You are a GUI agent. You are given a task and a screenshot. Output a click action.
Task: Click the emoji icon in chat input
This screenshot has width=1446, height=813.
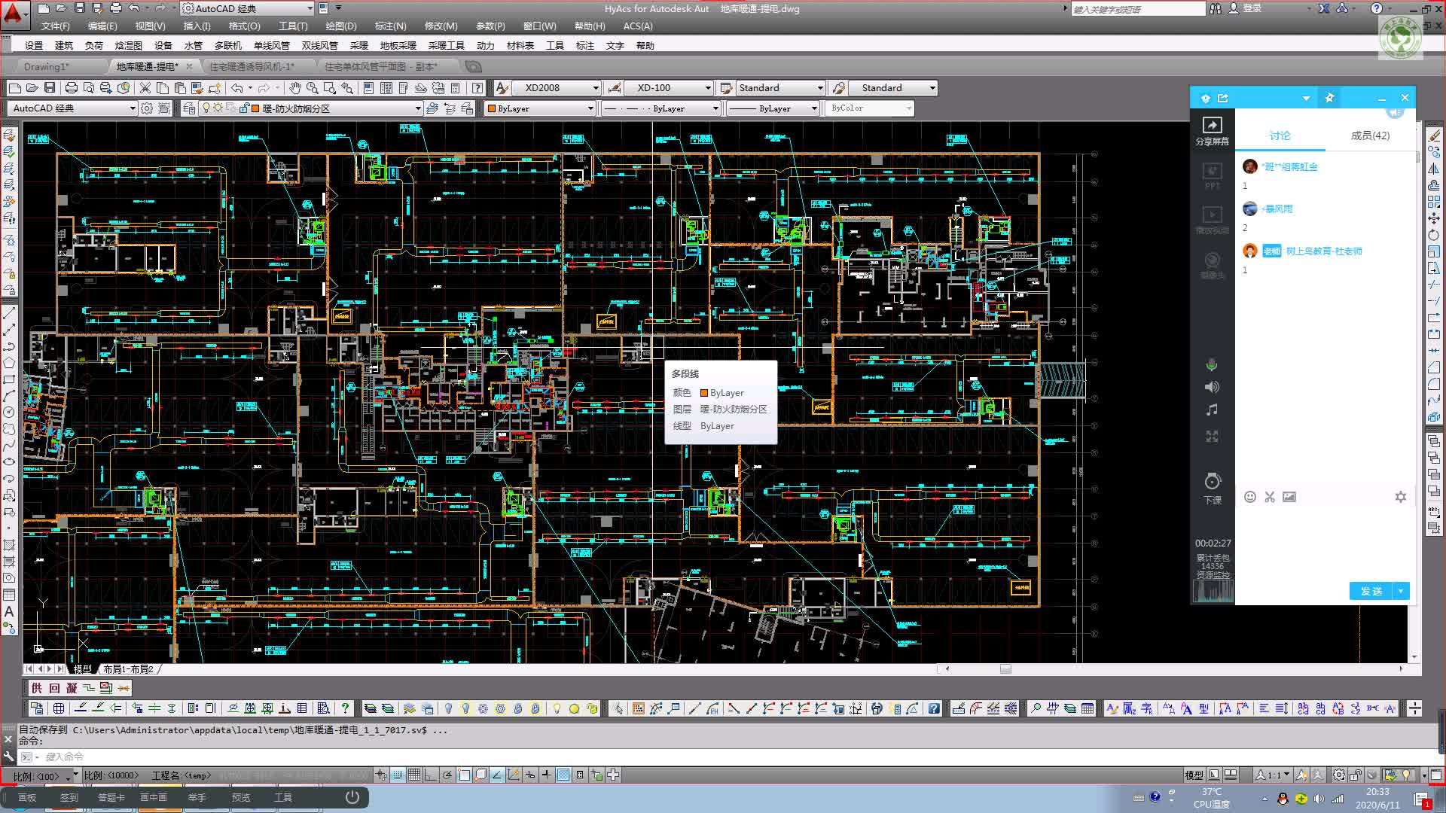click(1250, 497)
